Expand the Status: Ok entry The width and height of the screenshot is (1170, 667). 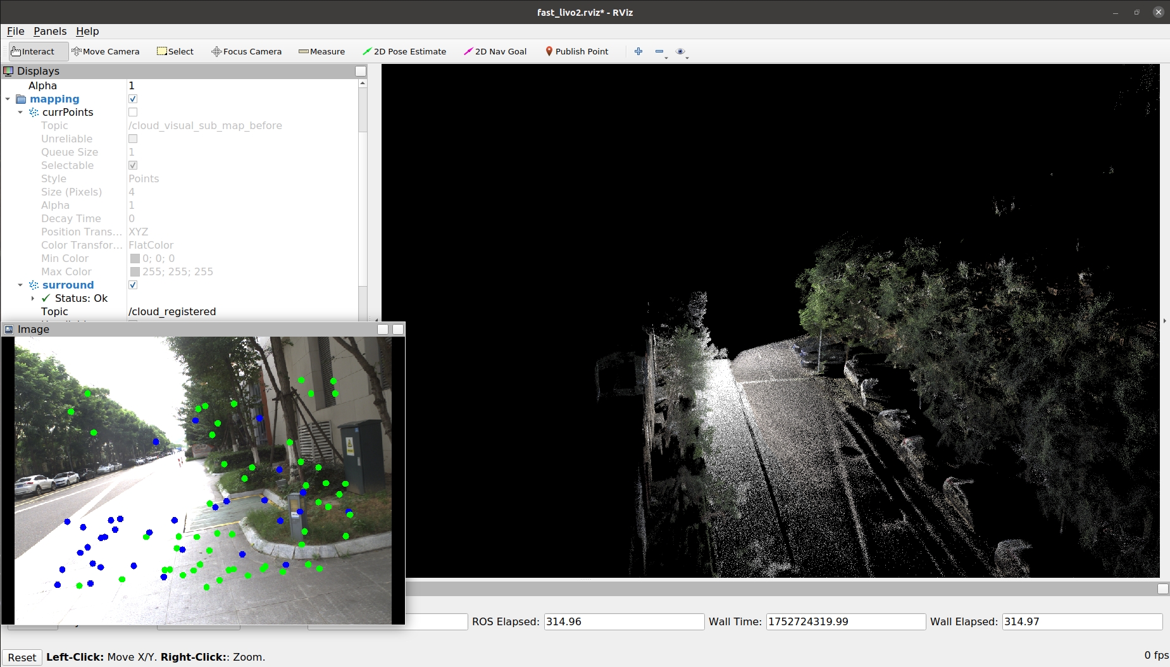[33, 298]
